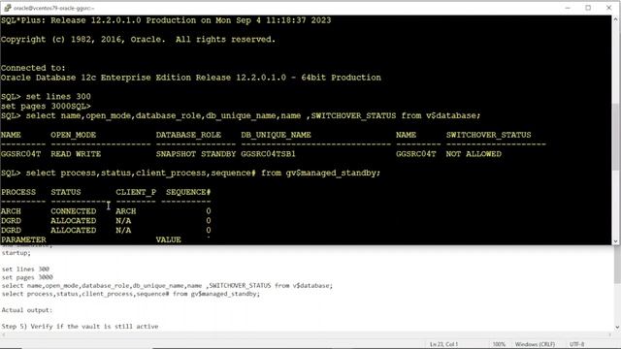Click the 'select name,open_mode' line in Notepad
621x349 pixels.
(x=167, y=286)
